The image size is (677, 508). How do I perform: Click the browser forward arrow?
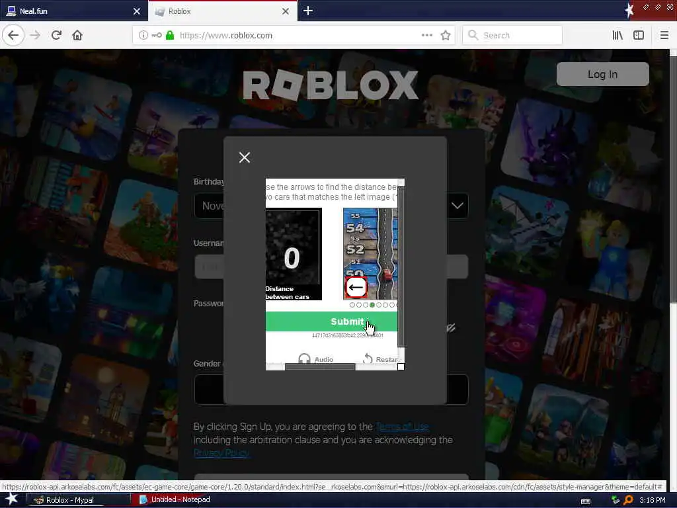tap(36, 35)
